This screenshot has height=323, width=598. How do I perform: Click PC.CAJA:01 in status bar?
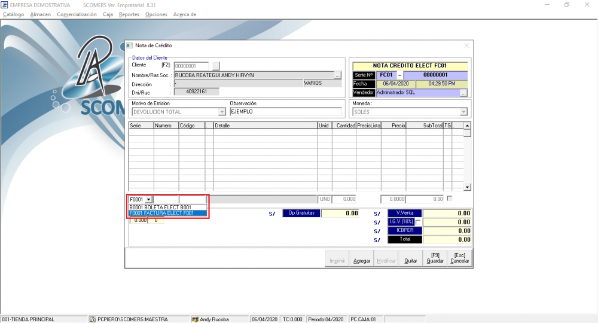363,319
